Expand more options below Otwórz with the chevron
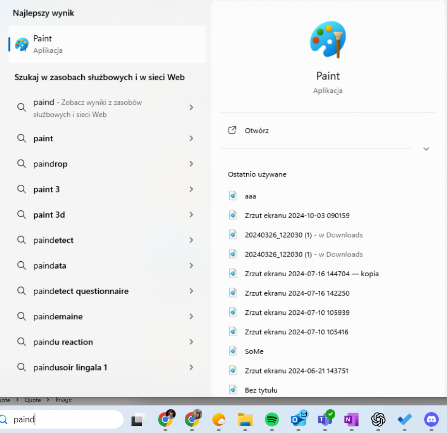Viewport: 447px width, 433px height. tap(426, 149)
